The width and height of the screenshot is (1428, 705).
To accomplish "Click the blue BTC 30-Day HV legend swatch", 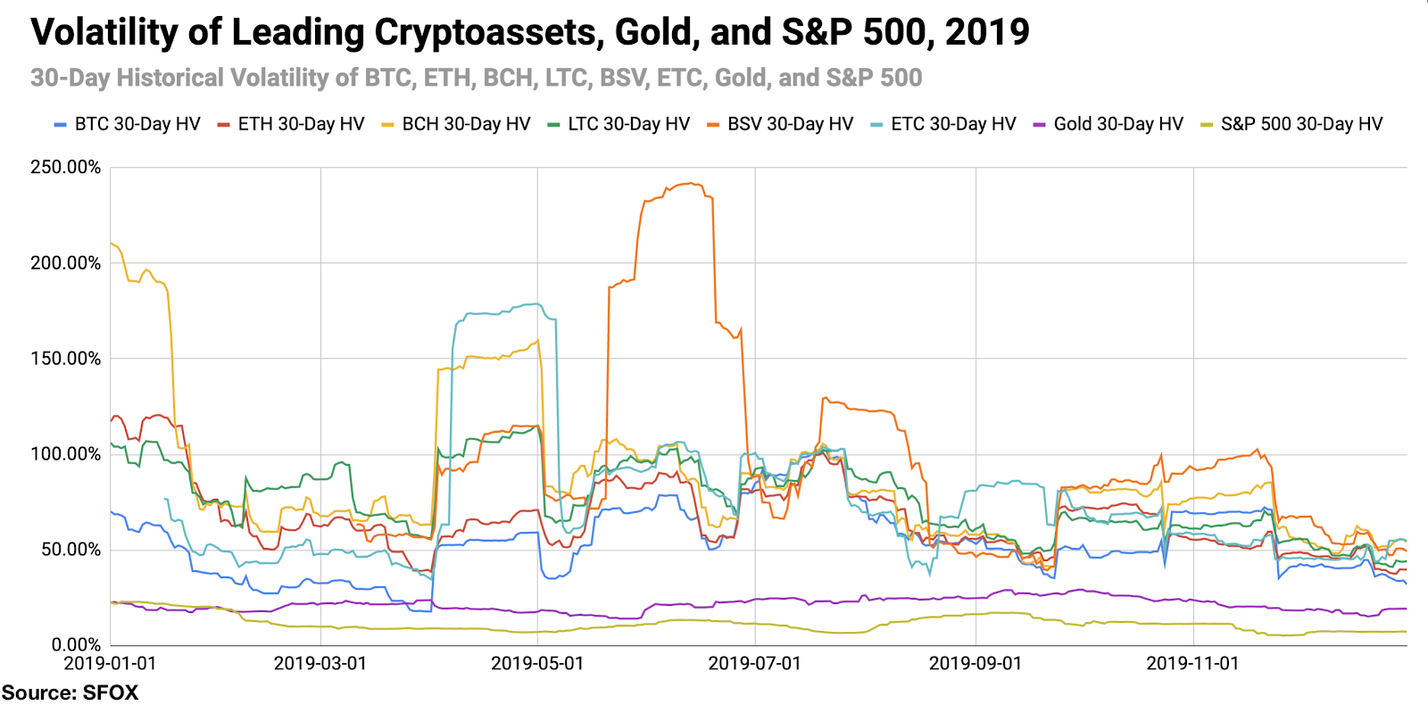I will (61, 125).
